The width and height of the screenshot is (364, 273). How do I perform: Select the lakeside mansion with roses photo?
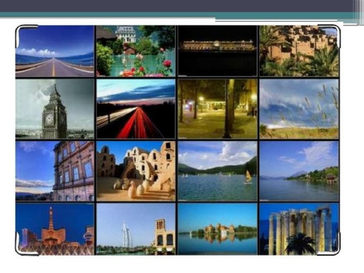pos(136,51)
